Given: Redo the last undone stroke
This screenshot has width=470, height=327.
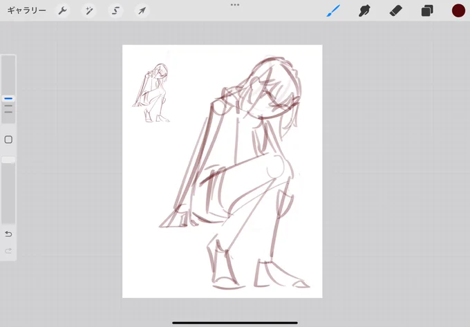Looking at the screenshot, I should pos(8,250).
